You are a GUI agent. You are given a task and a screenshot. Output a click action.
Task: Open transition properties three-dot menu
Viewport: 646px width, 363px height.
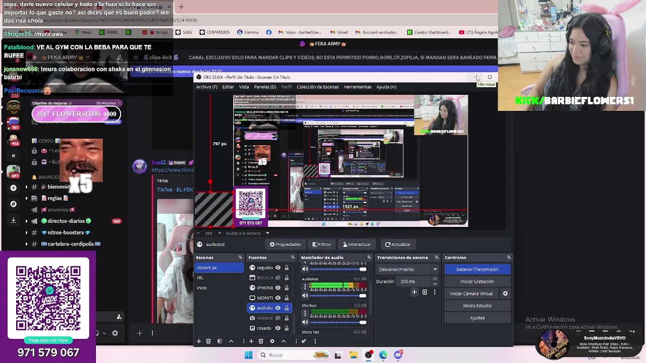[434, 292]
